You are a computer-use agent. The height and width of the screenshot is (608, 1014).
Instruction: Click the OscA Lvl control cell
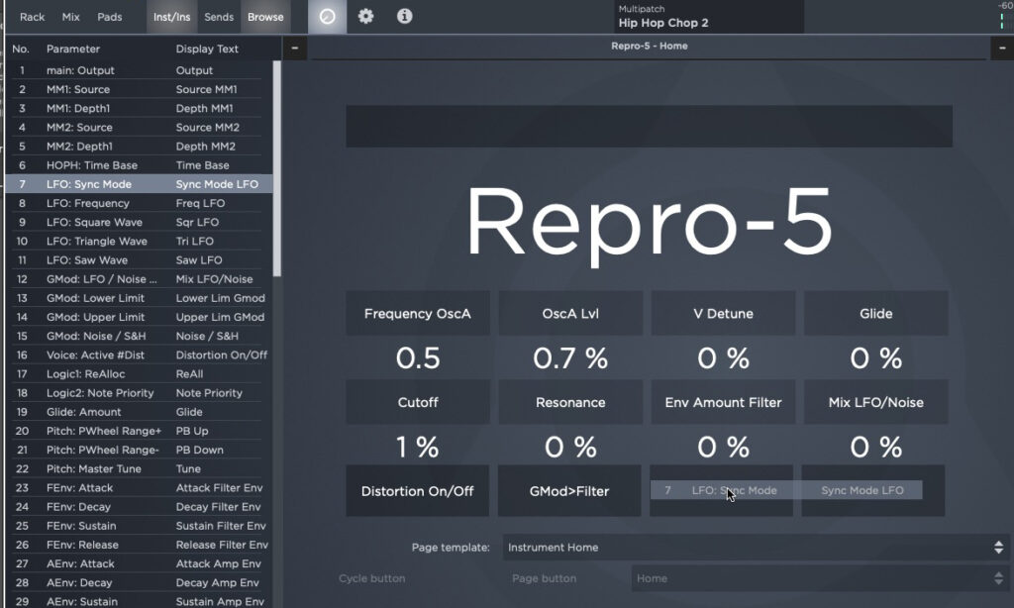(570, 313)
